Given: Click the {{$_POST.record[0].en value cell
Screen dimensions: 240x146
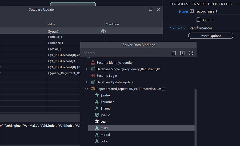Looking at the screenshot, I should coord(63,55).
